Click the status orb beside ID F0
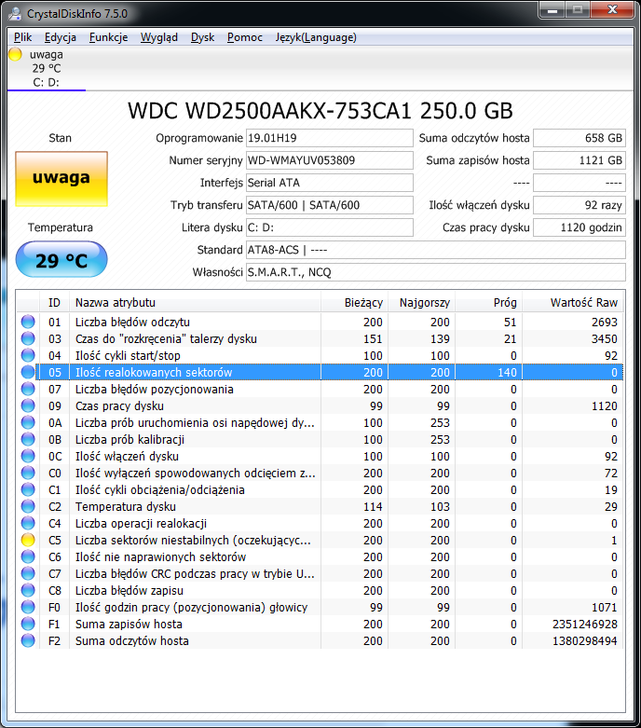 pos(28,607)
